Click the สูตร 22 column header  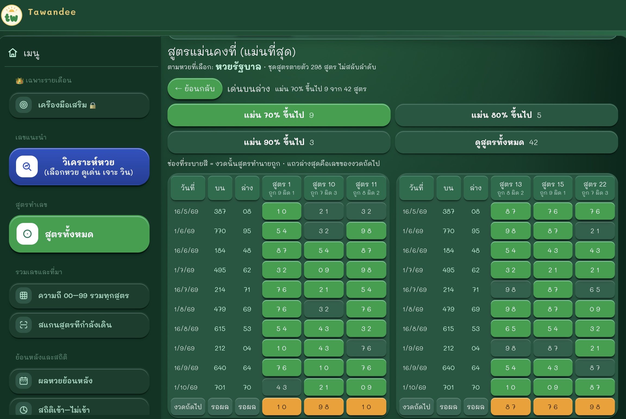coord(595,188)
